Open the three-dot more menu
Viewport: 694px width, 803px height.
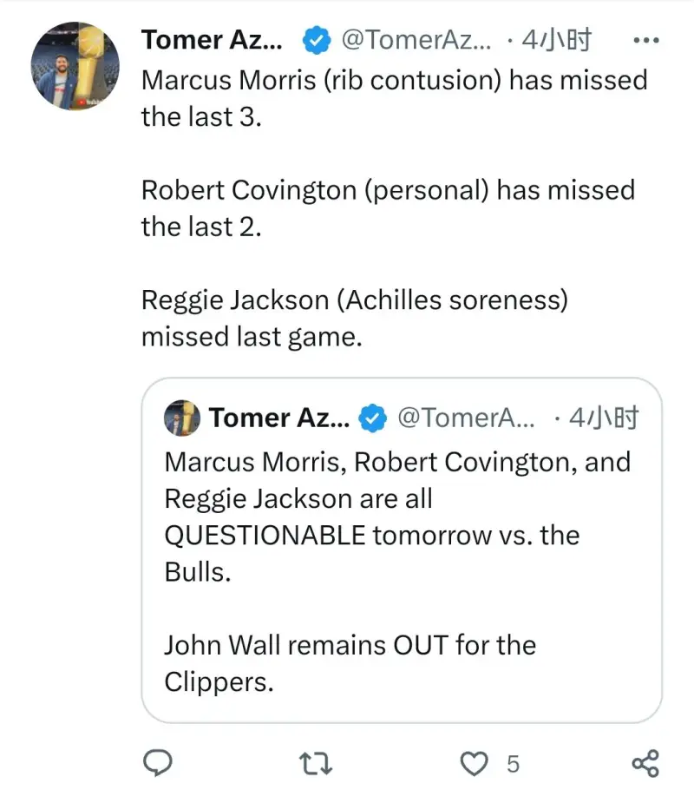[646, 40]
